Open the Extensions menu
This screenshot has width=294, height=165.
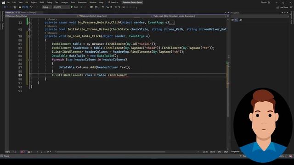tap(82, 2)
